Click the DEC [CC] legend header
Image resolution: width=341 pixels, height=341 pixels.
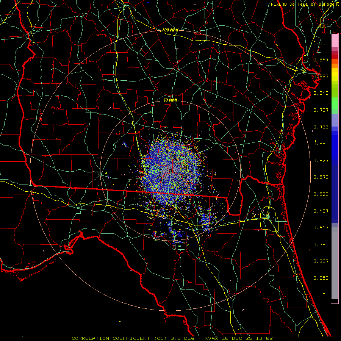click(x=328, y=24)
